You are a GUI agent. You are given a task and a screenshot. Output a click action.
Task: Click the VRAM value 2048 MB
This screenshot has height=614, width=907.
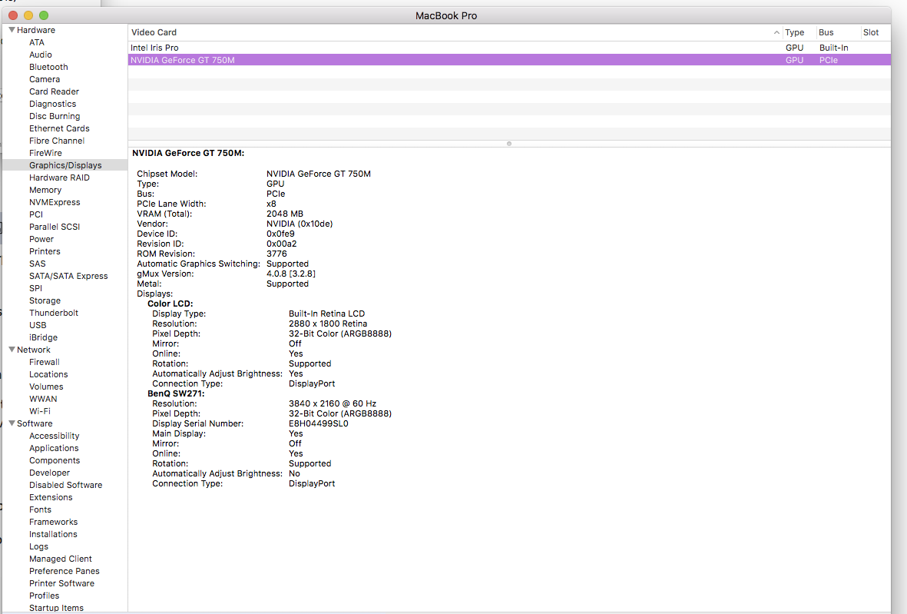[x=285, y=214]
